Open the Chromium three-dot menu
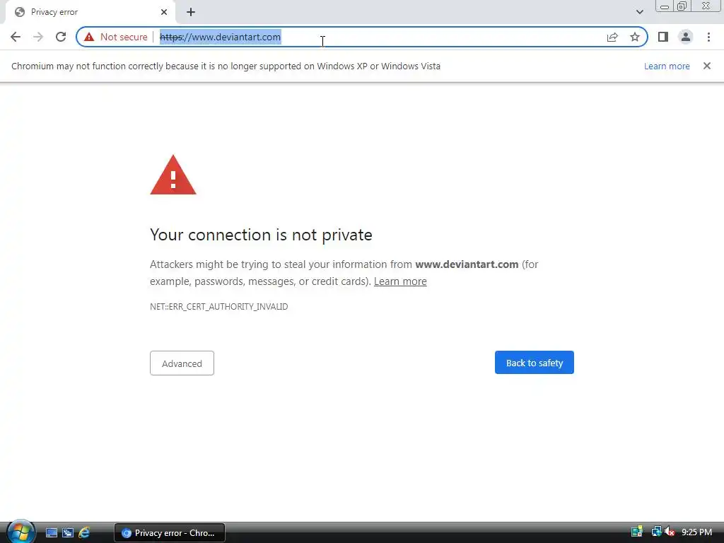The image size is (724, 543). tap(708, 37)
